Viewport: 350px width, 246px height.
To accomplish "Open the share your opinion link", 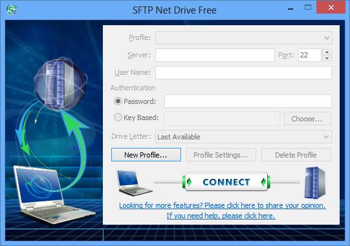I will (x=223, y=205).
